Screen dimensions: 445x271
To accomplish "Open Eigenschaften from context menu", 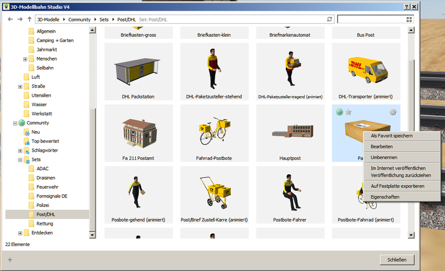I will [402, 197].
